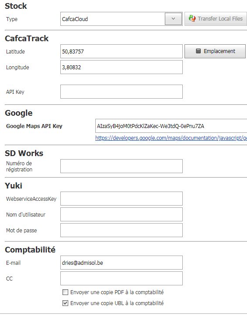Focus the Nom d'utilisateur field
The image size is (247, 320).
[x=121, y=214]
